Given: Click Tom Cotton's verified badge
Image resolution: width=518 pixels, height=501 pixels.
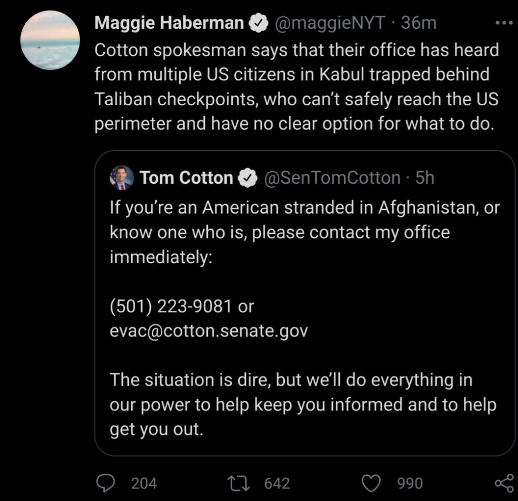Looking at the screenshot, I should point(246,178).
